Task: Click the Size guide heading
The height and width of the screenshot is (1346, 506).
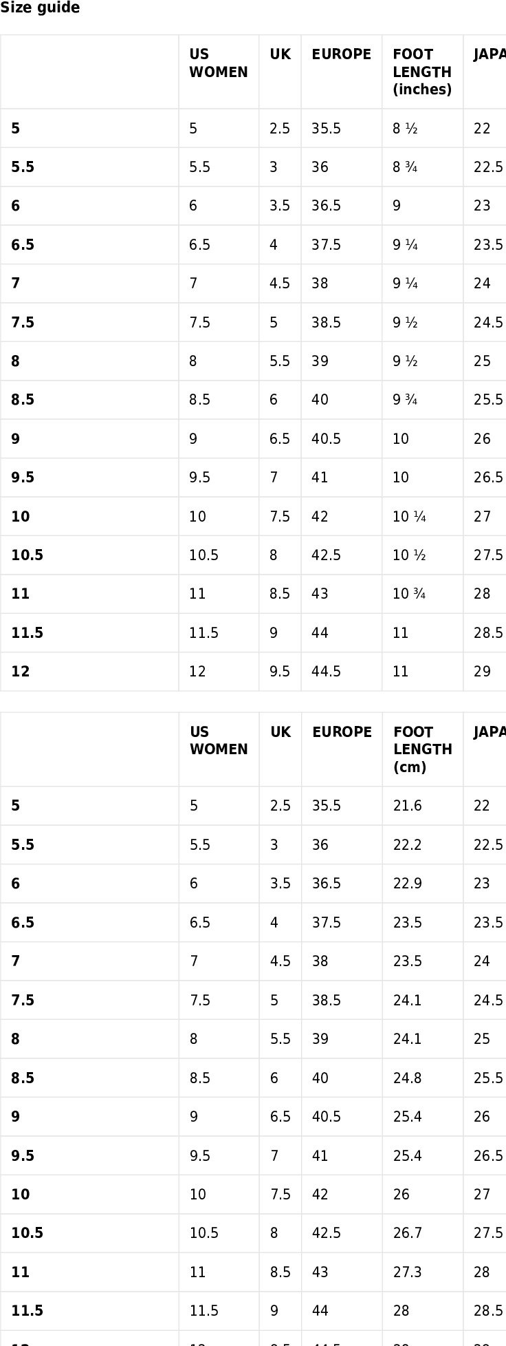Action: [x=40, y=8]
